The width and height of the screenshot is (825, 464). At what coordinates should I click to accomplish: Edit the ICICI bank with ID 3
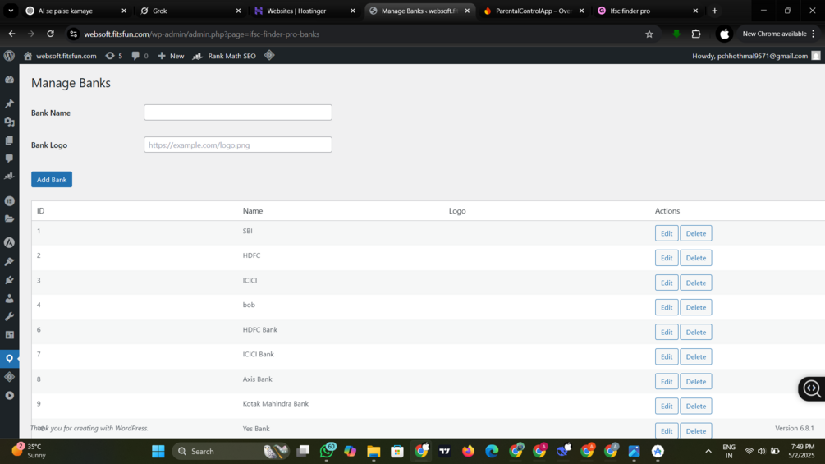[667, 283]
